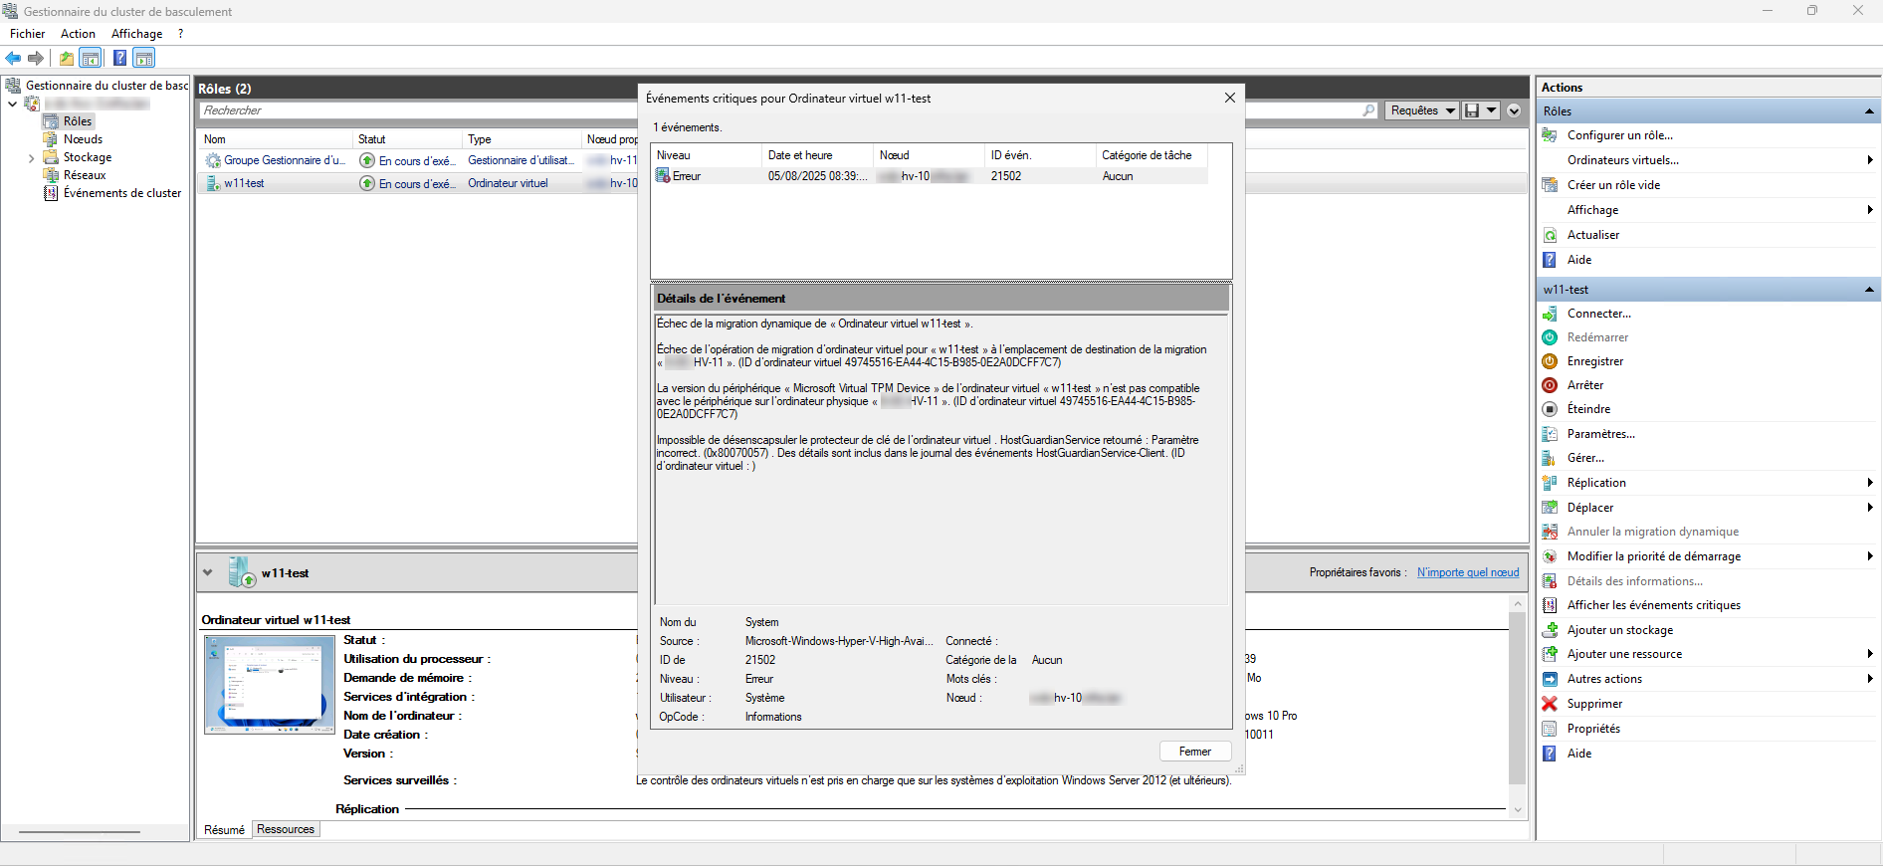Open the save query dropdown arrow
The width and height of the screenshot is (1883, 866).
(x=1491, y=110)
